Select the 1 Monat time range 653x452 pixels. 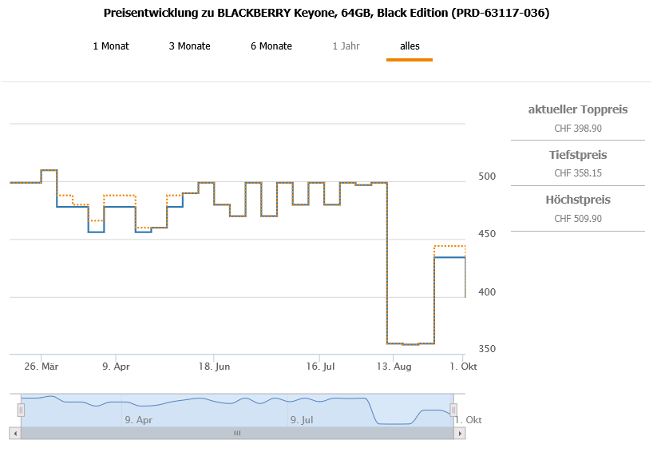(110, 46)
